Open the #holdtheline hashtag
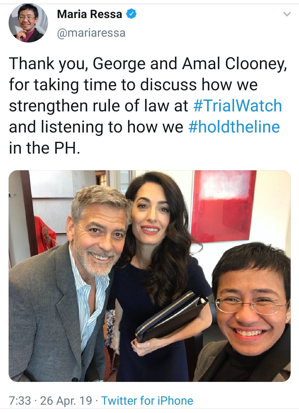The image size is (299, 413). click(x=234, y=127)
